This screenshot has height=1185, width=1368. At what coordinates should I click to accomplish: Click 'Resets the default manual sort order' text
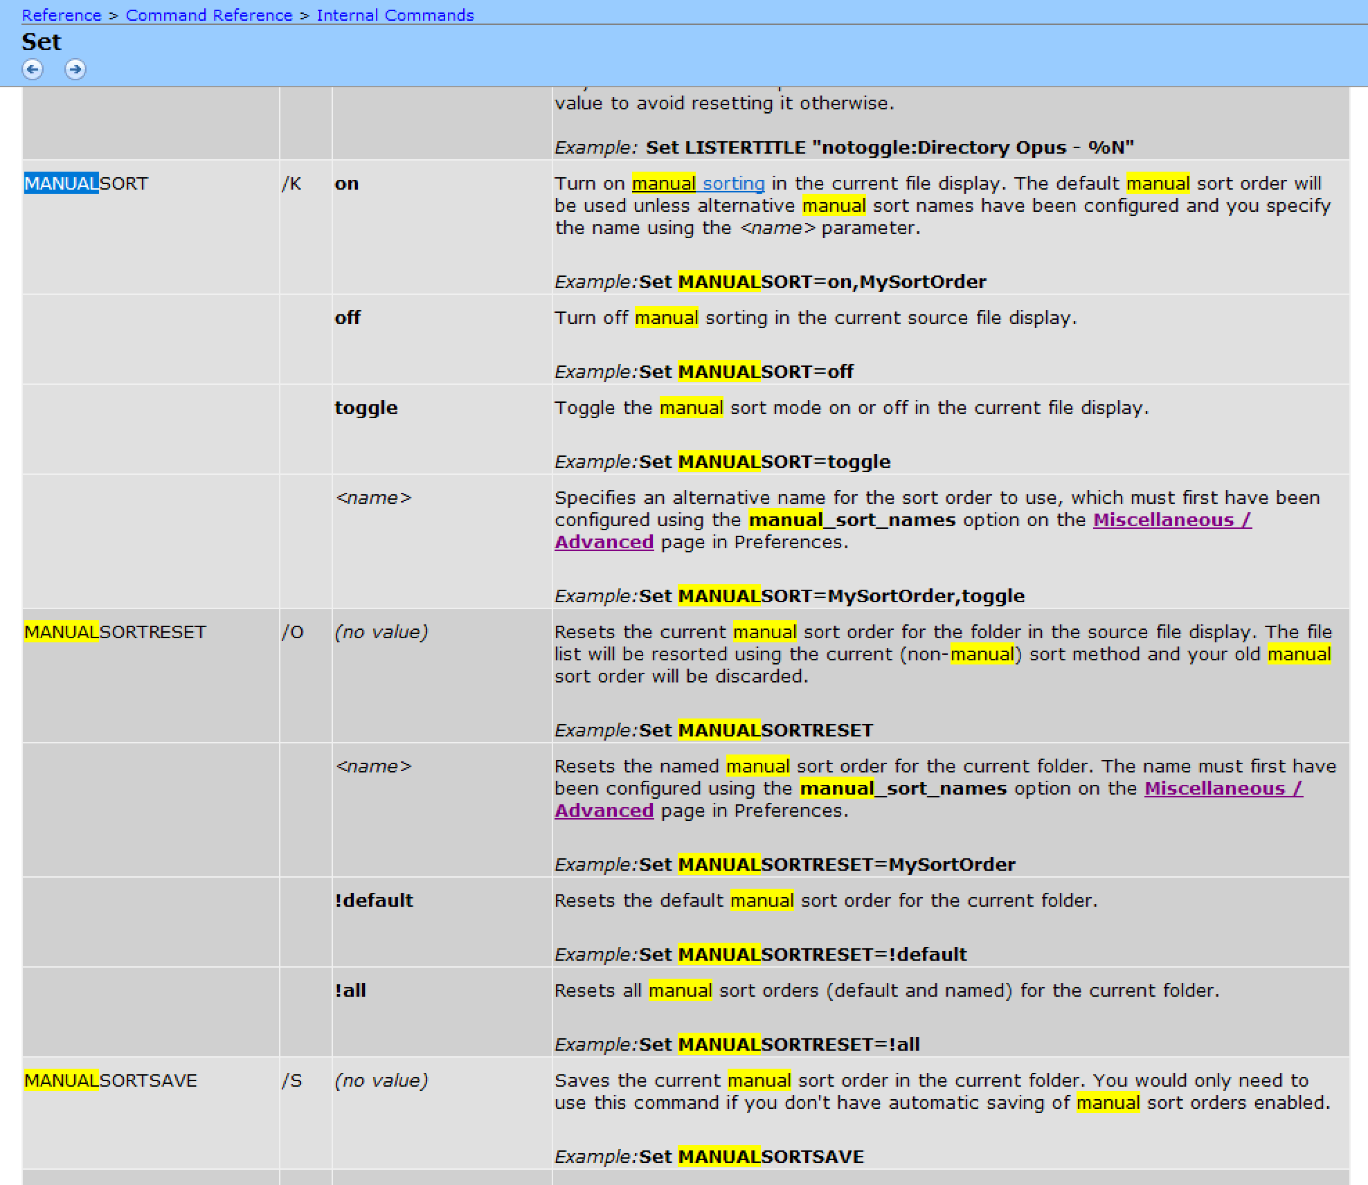coord(826,901)
